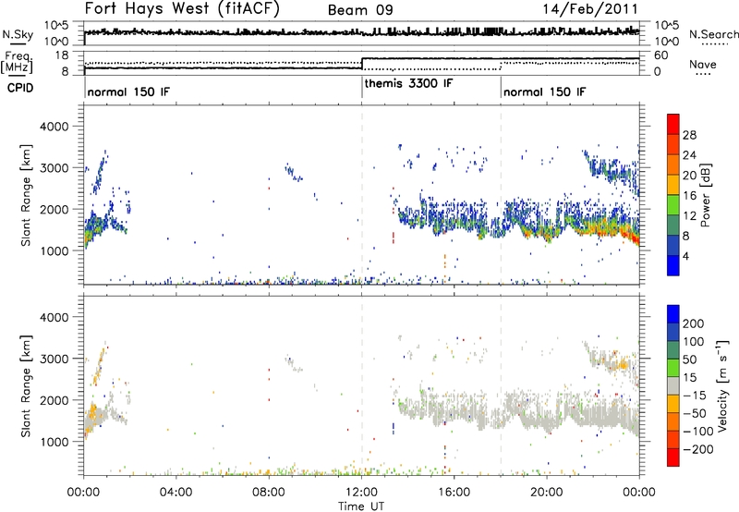This screenshot has height=512, width=739.
Task: Click the "08:00" time axis label
Action: click(x=269, y=493)
